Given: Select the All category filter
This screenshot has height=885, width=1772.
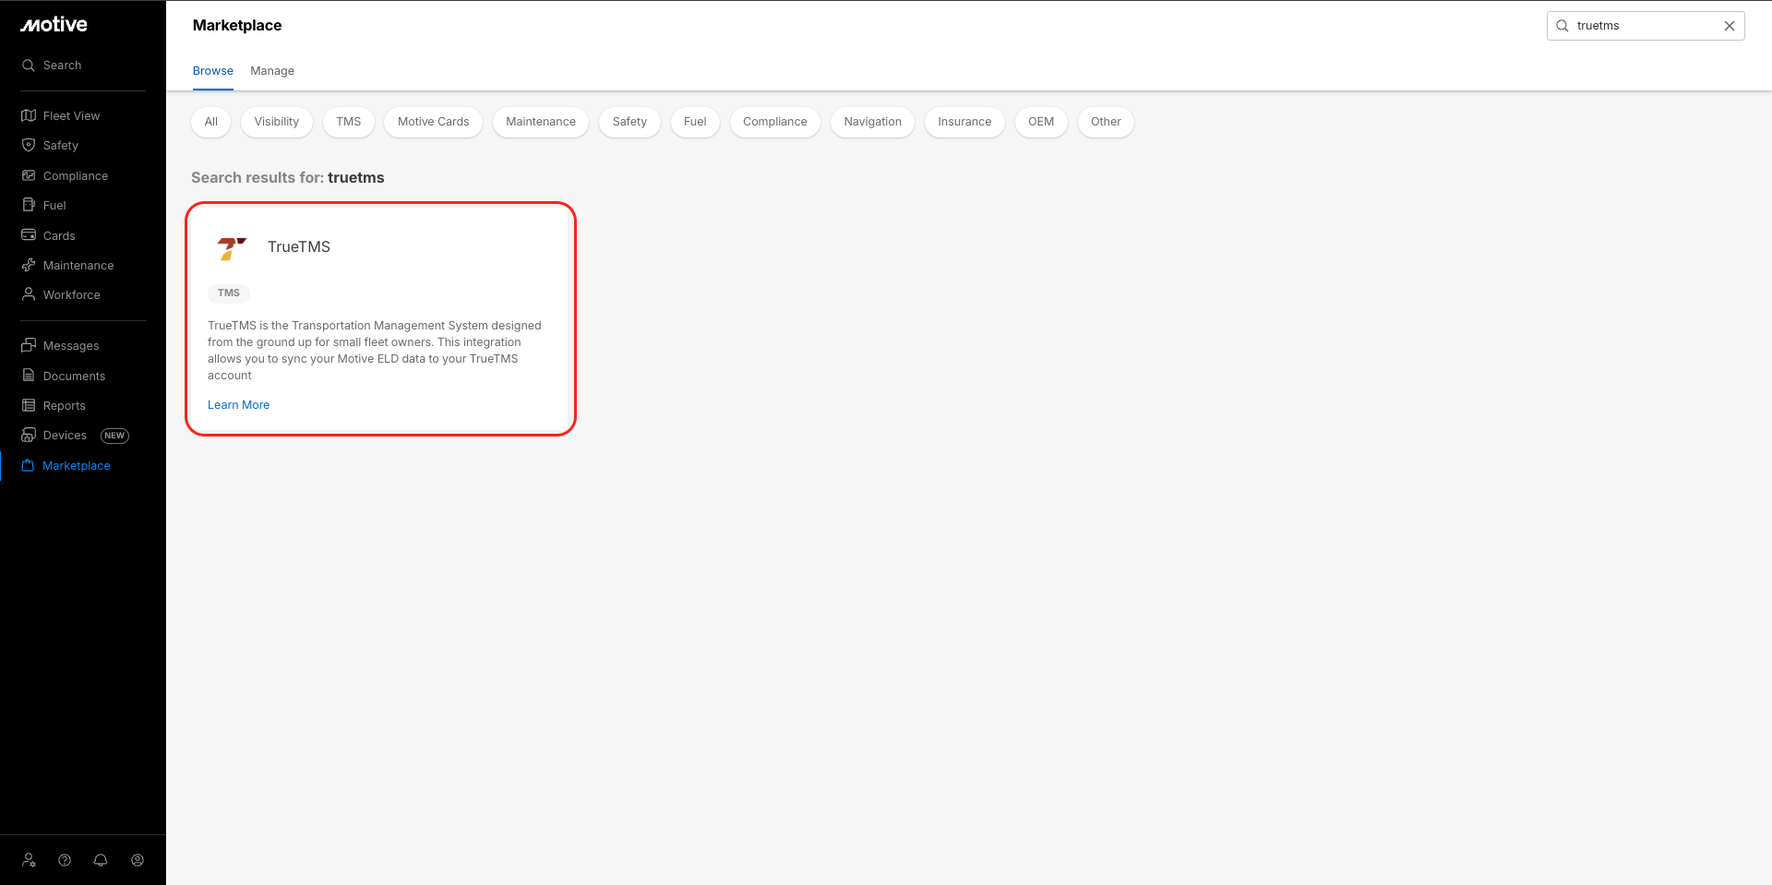Looking at the screenshot, I should (211, 122).
